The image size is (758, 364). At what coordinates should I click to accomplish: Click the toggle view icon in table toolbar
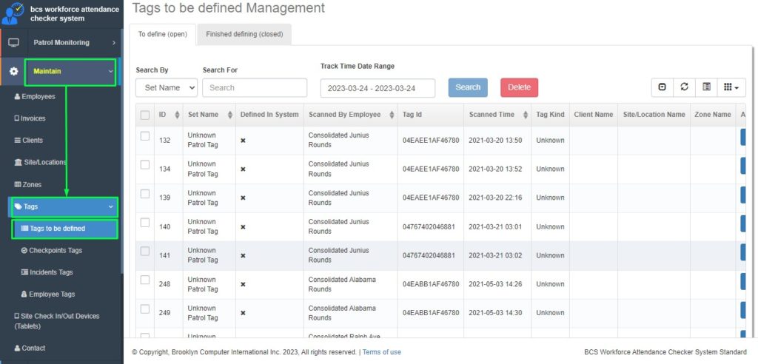click(x=707, y=87)
